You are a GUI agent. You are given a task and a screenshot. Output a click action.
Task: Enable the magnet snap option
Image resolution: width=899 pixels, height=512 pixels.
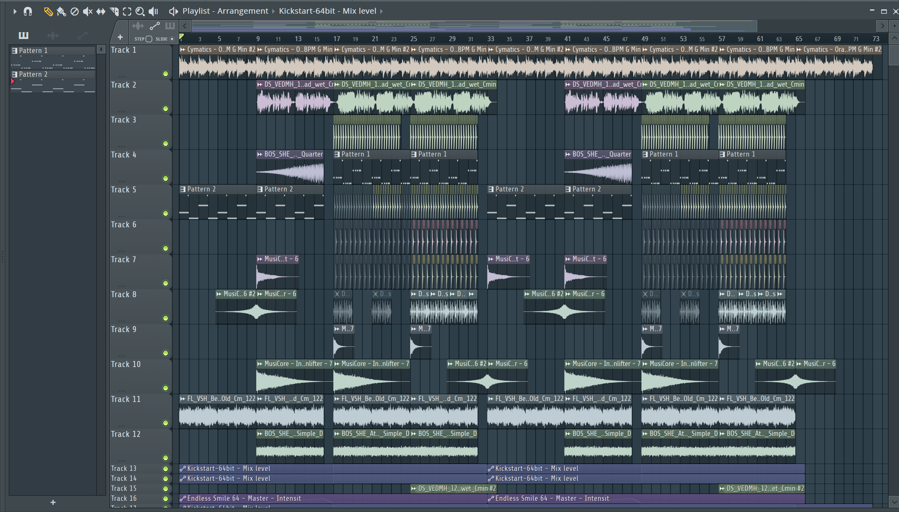pos(28,12)
